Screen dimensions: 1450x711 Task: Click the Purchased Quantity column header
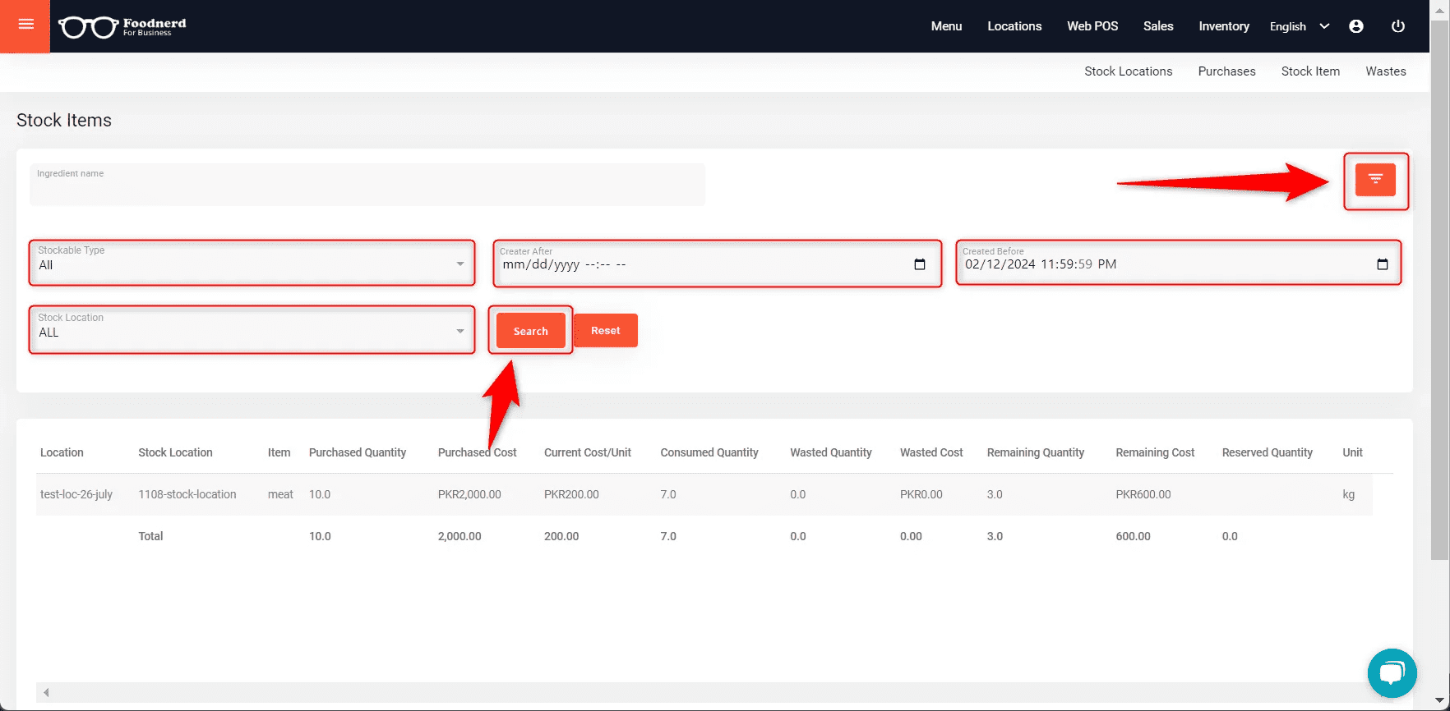click(358, 452)
